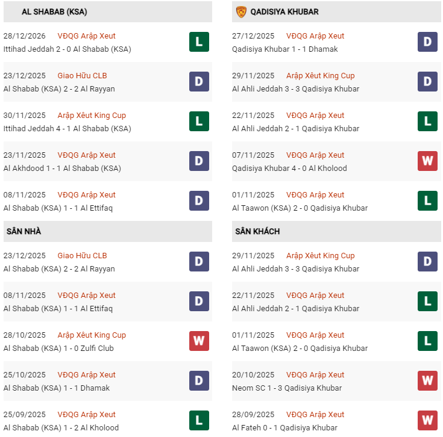The image size is (443, 437).
Task: Open Arập Xêut King Cup link dated 30/11/2025
Action: pyautogui.click(x=92, y=116)
